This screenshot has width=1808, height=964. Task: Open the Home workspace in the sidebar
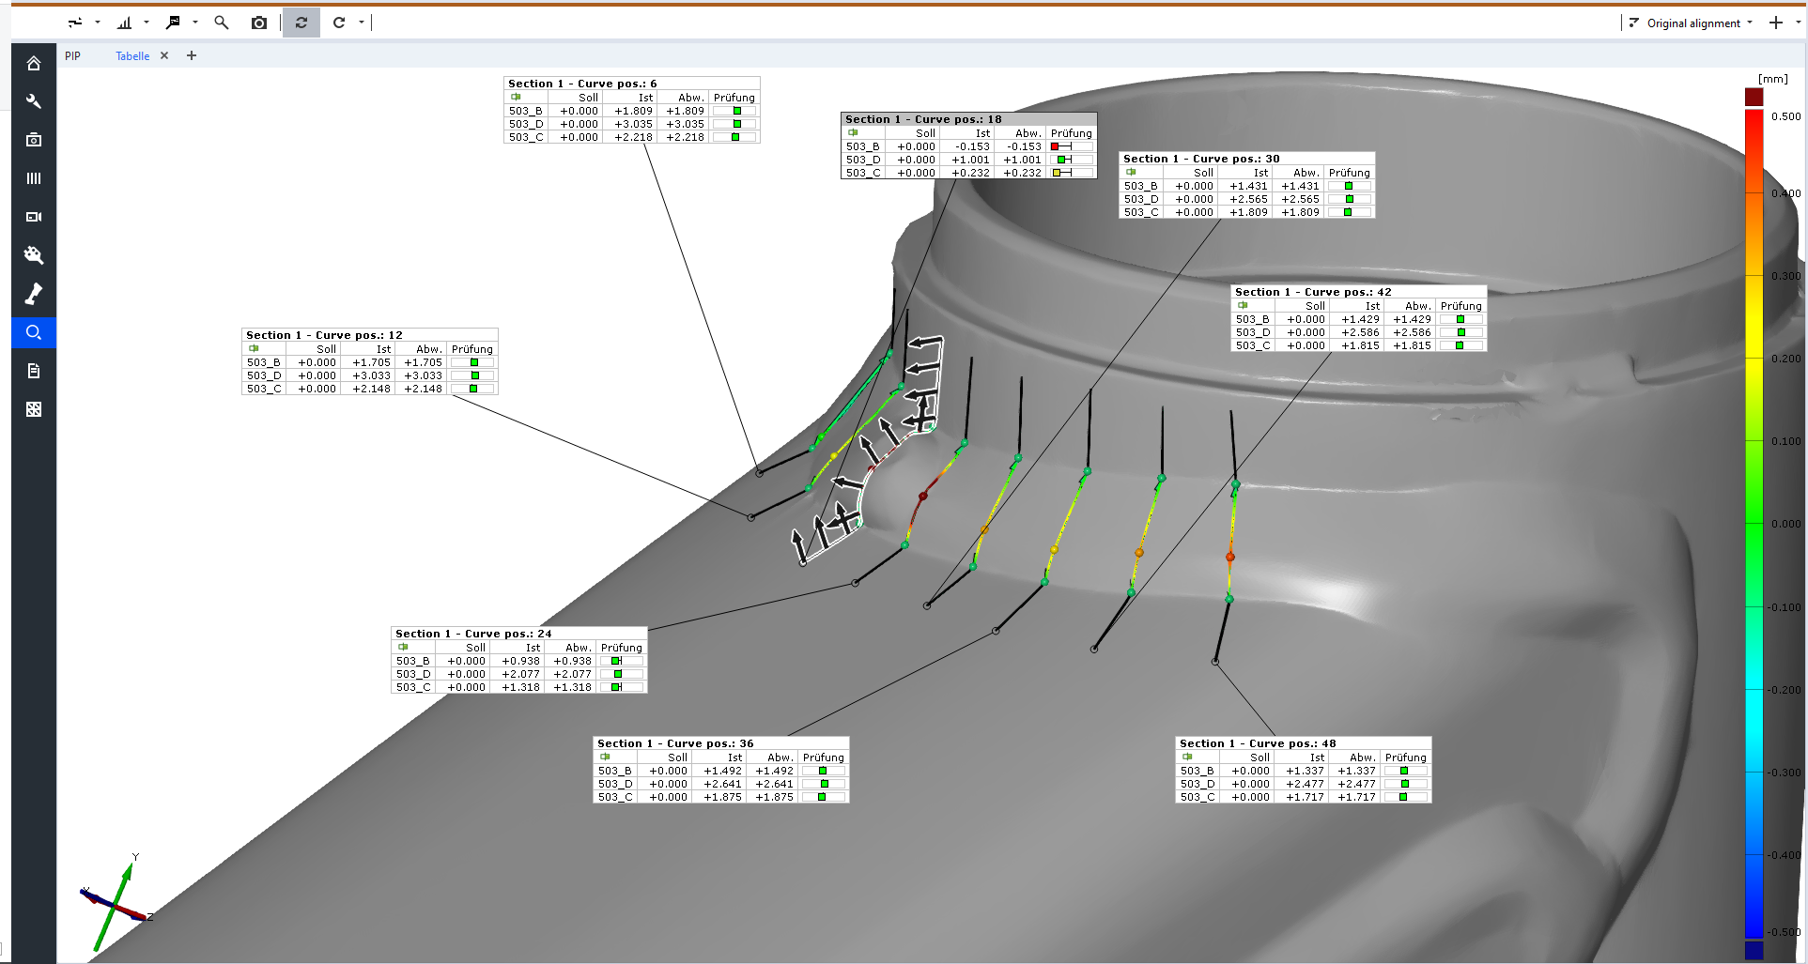click(34, 62)
